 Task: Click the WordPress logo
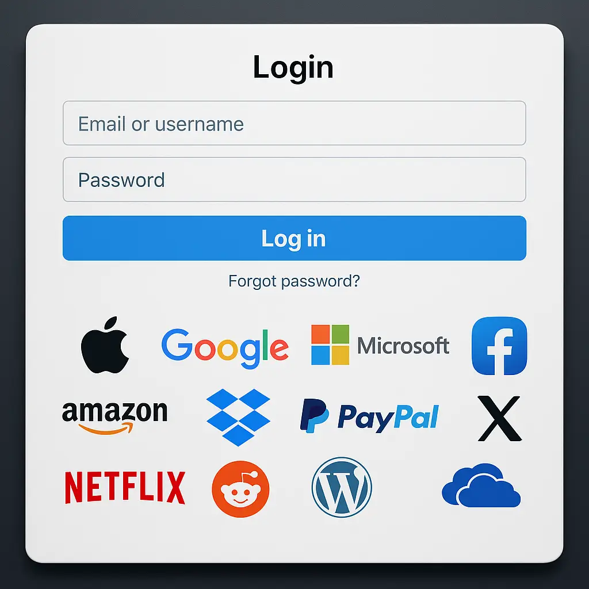click(x=342, y=487)
